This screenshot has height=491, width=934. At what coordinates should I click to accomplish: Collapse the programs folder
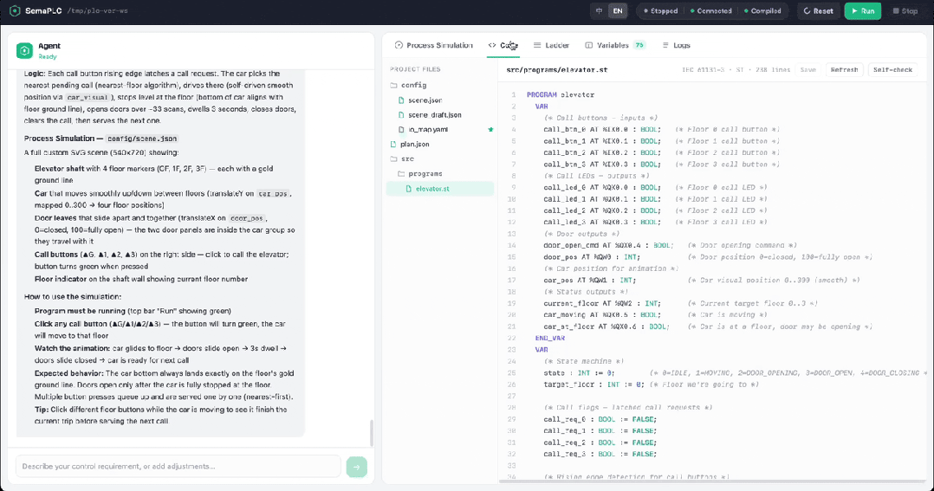420,174
